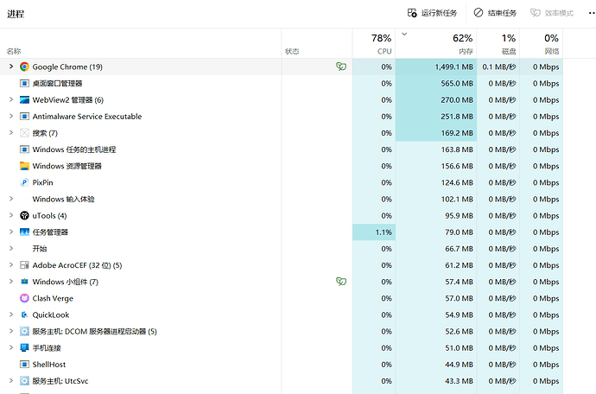The image size is (596, 394).
Task: Click the uTools process icon
Action: (24, 215)
